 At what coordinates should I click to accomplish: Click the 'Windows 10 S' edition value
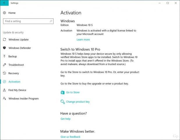click(x=84, y=25)
